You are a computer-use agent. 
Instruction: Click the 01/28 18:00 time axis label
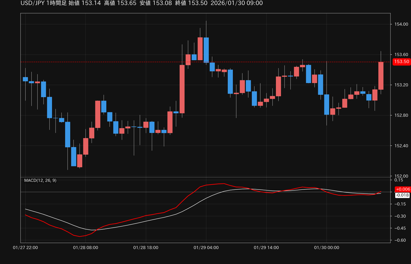coord(146,248)
